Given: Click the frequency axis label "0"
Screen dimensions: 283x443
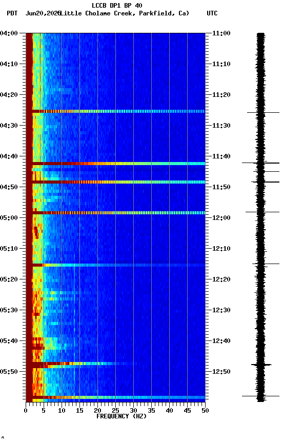Looking at the screenshot, I should (26, 411).
